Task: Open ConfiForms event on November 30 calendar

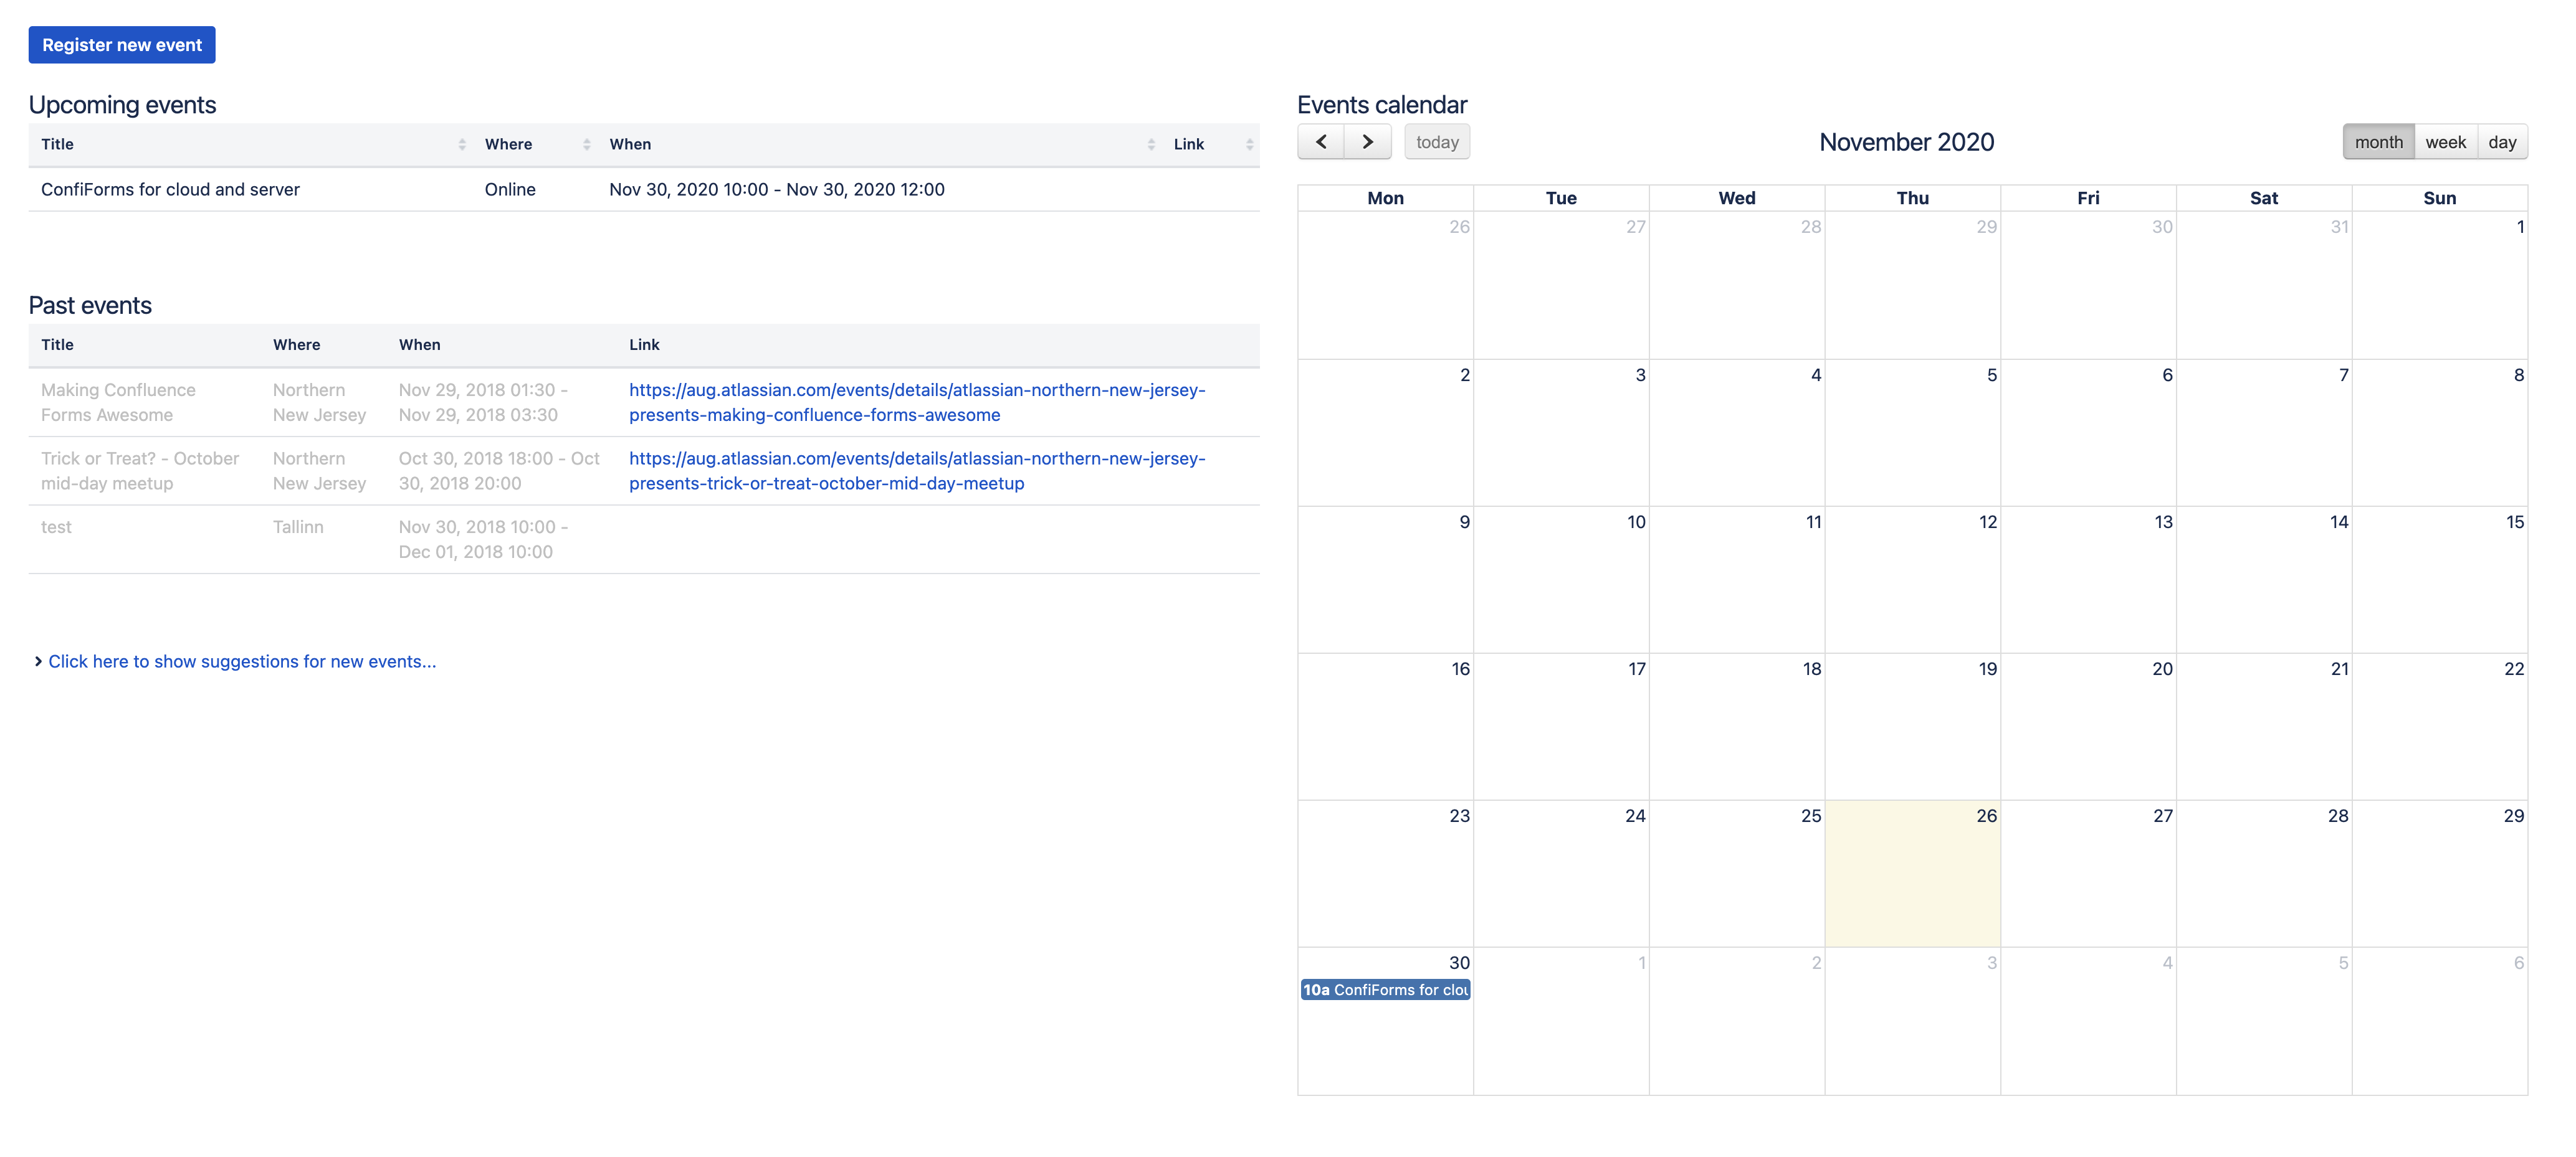Action: point(1385,990)
